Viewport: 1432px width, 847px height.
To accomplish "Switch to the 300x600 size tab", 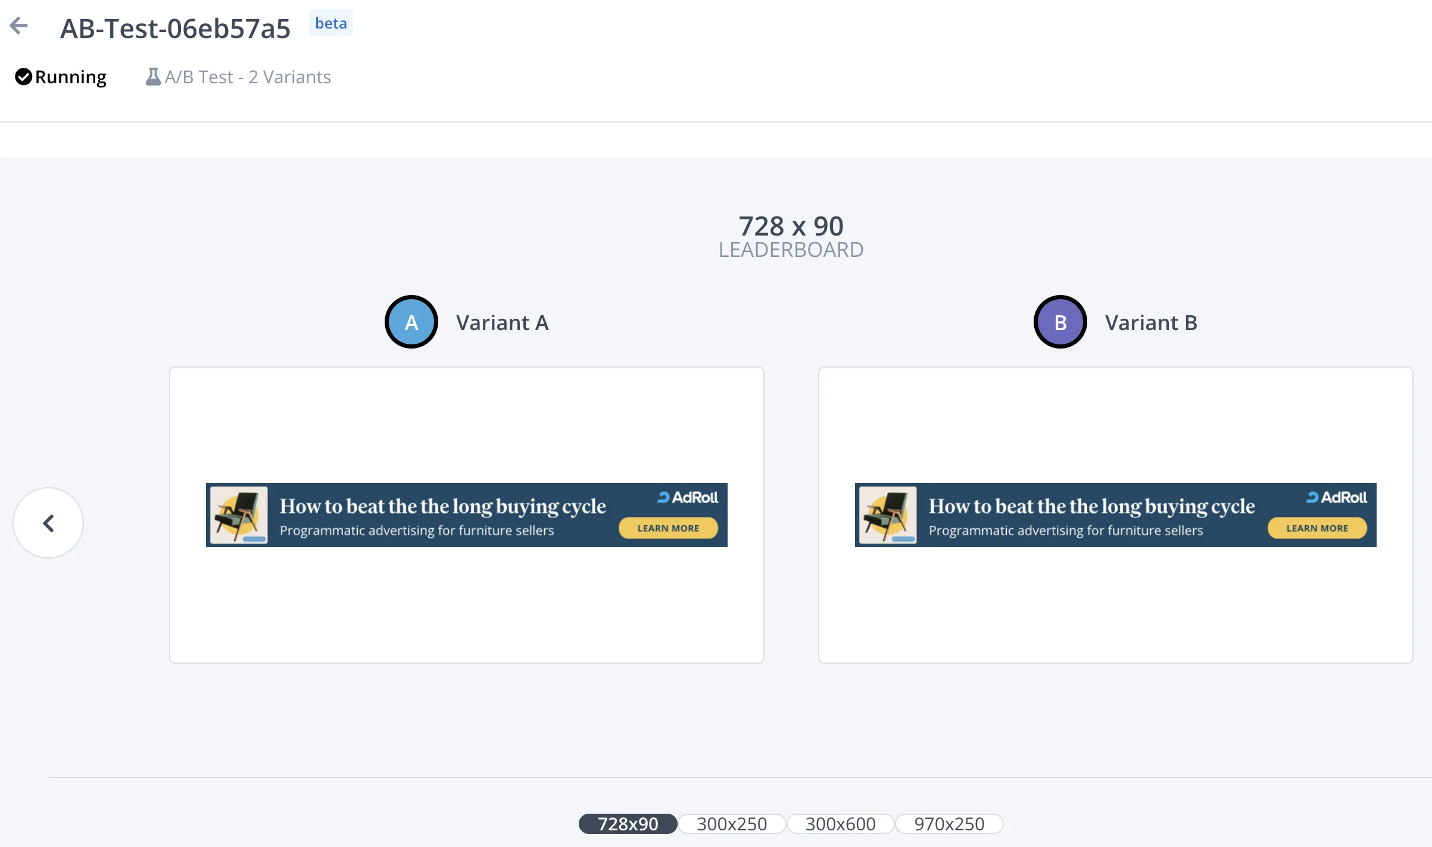I will pyautogui.click(x=840, y=824).
